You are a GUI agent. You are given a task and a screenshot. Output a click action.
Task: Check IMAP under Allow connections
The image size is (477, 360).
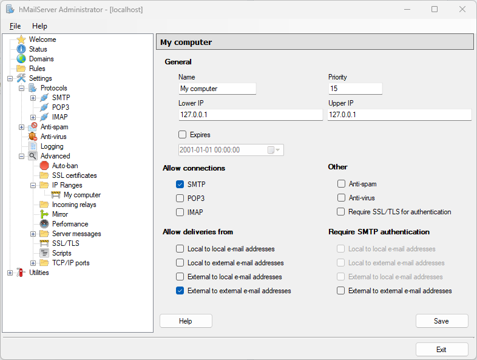click(x=180, y=212)
